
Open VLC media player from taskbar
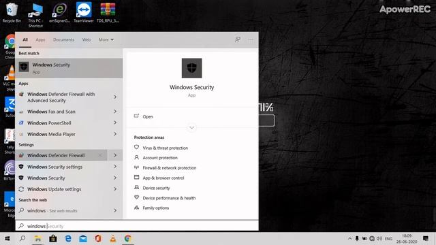(x=113, y=239)
